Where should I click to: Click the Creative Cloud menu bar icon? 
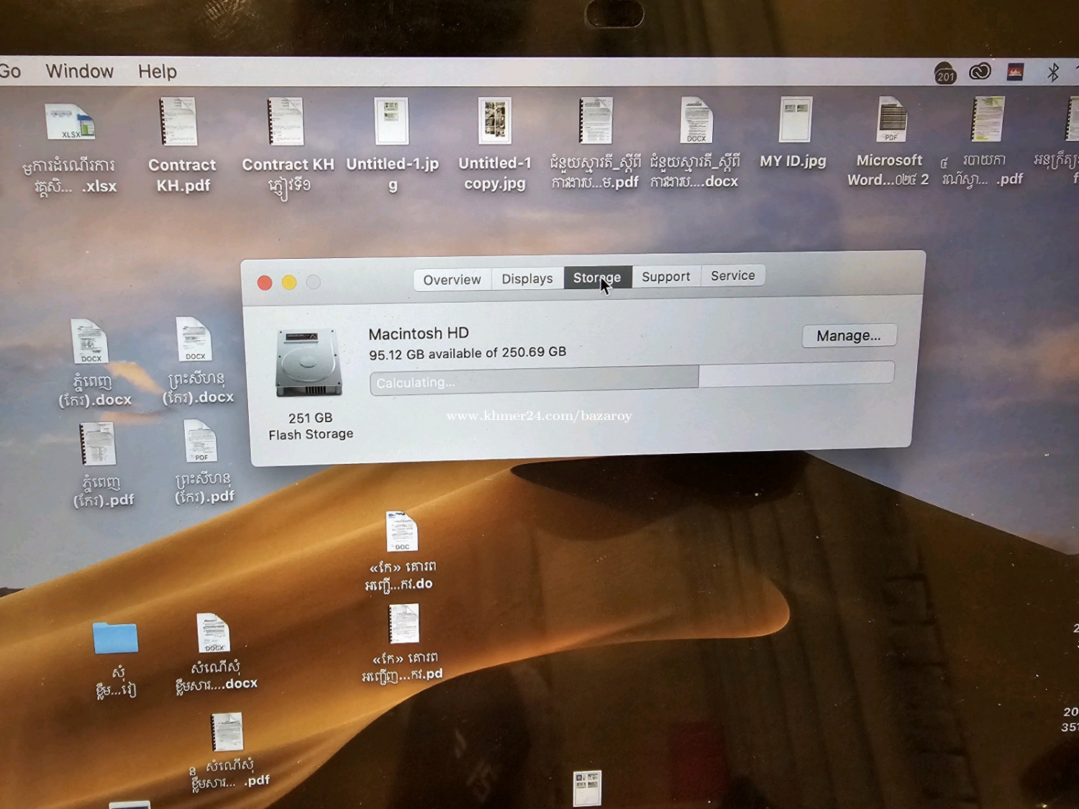(980, 71)
